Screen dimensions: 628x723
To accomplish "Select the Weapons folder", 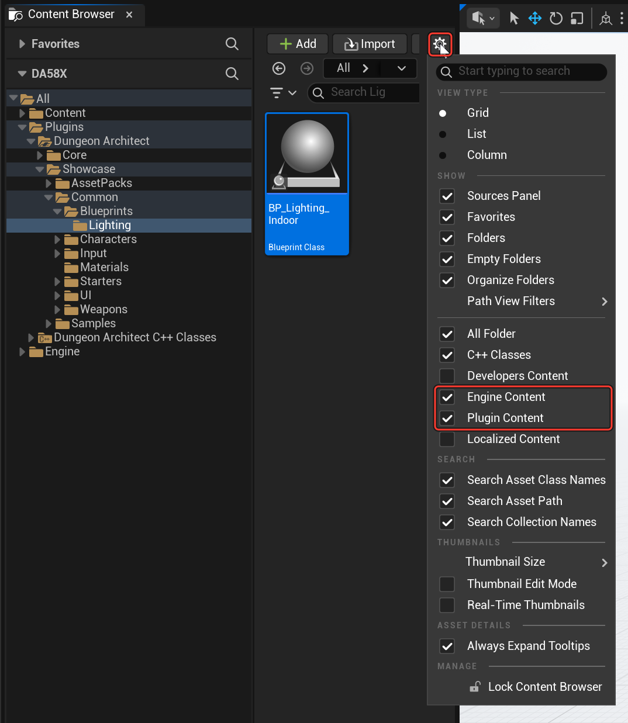I will (x=103, y=310).
